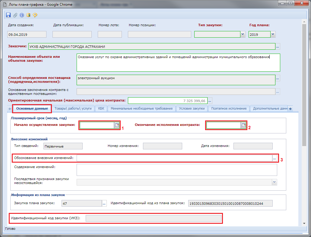Click the blue information icon
Image resolution: width=311 pixels, height=237 pixels.
(x=21, y=15)
